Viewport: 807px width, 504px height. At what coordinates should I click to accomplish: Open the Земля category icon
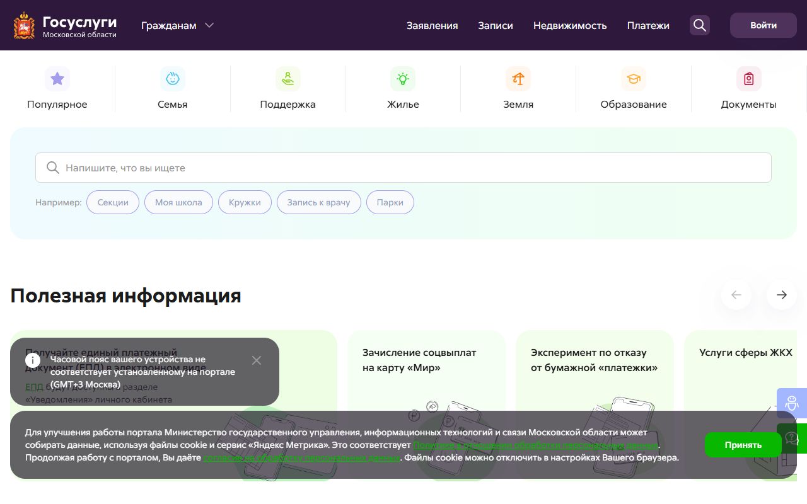coord(518,79)
